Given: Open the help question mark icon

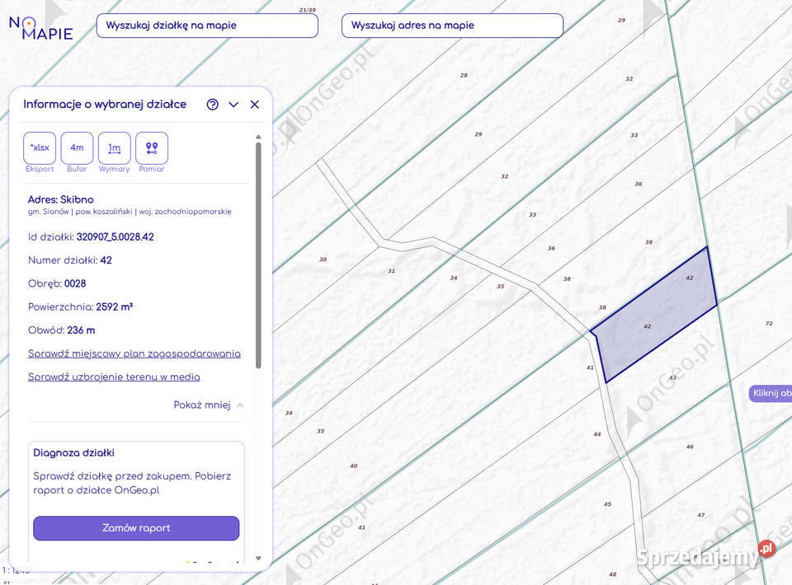Looking at the screenshot, I should click(x=213, y=105).
